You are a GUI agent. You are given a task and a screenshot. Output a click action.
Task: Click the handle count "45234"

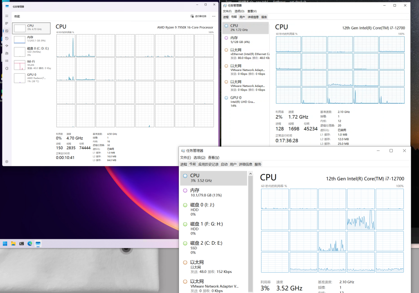(x=311, y=129)
